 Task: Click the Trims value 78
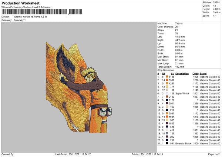click(176, 33)
